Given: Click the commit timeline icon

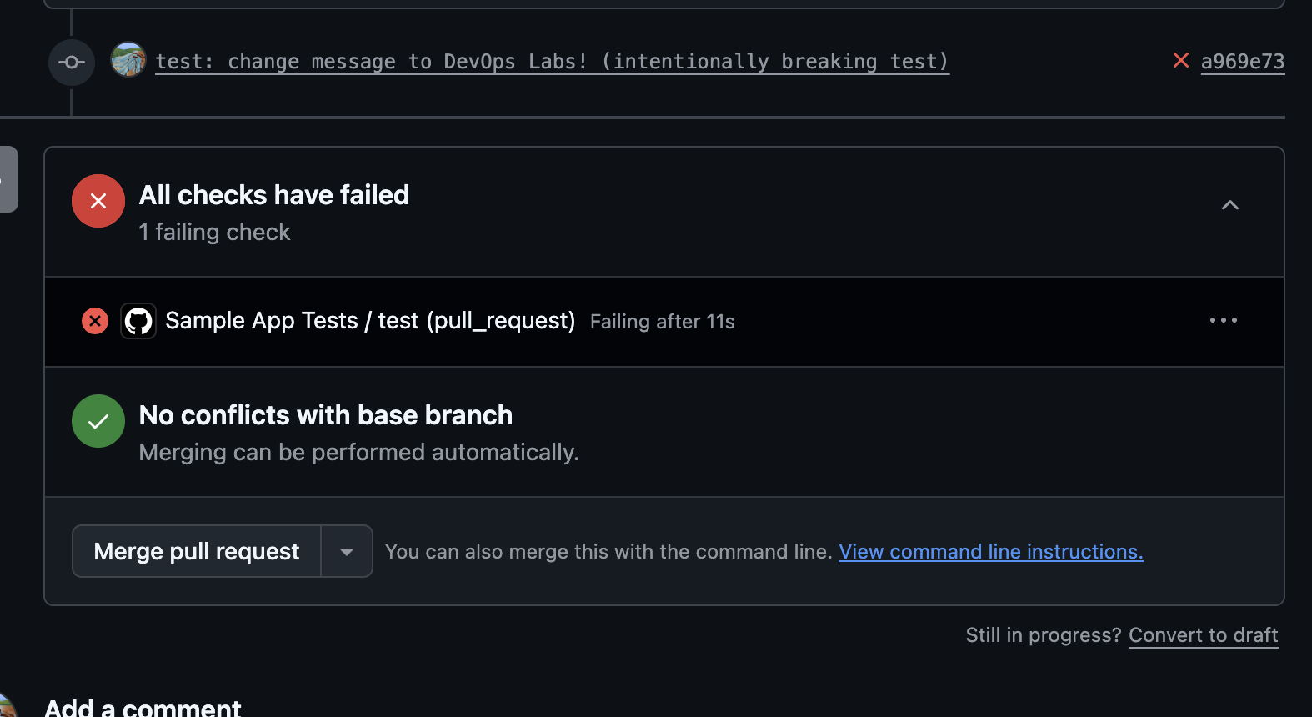Looking at the screenshot, I should 72,63.
